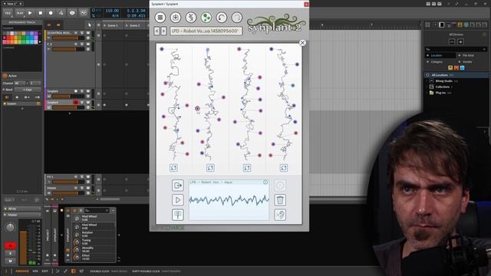491x276 pixels.
Task: Regenerate the third Genopatch strand
Action: (247, 168)
